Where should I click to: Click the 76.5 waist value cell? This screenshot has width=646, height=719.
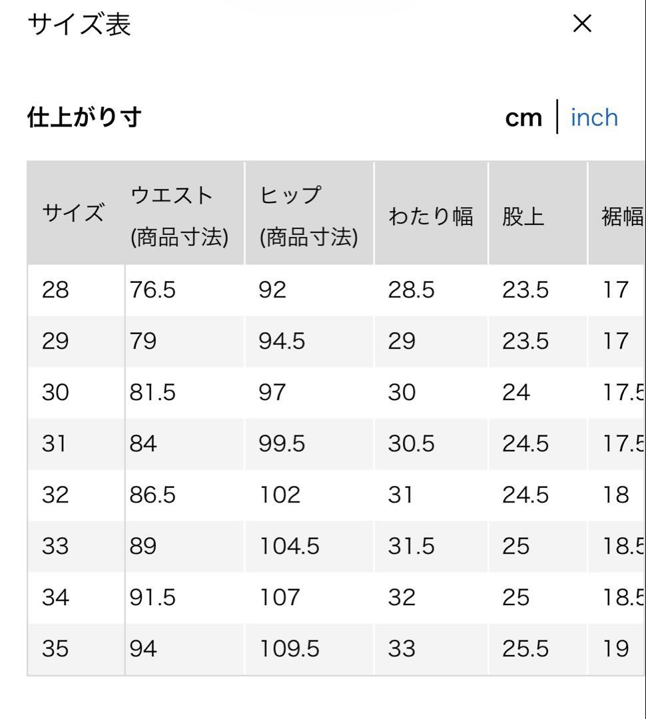point(184,290)
